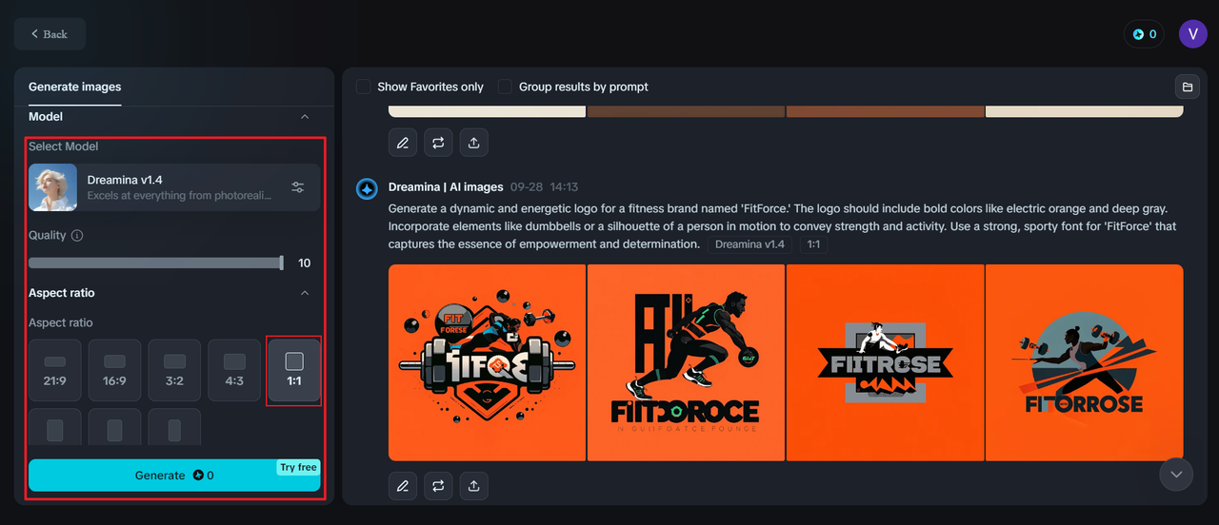This screenshot has width=1219, height=525.
Task: Select the 16:9 aspect ratio
Action: click(115, 370)
